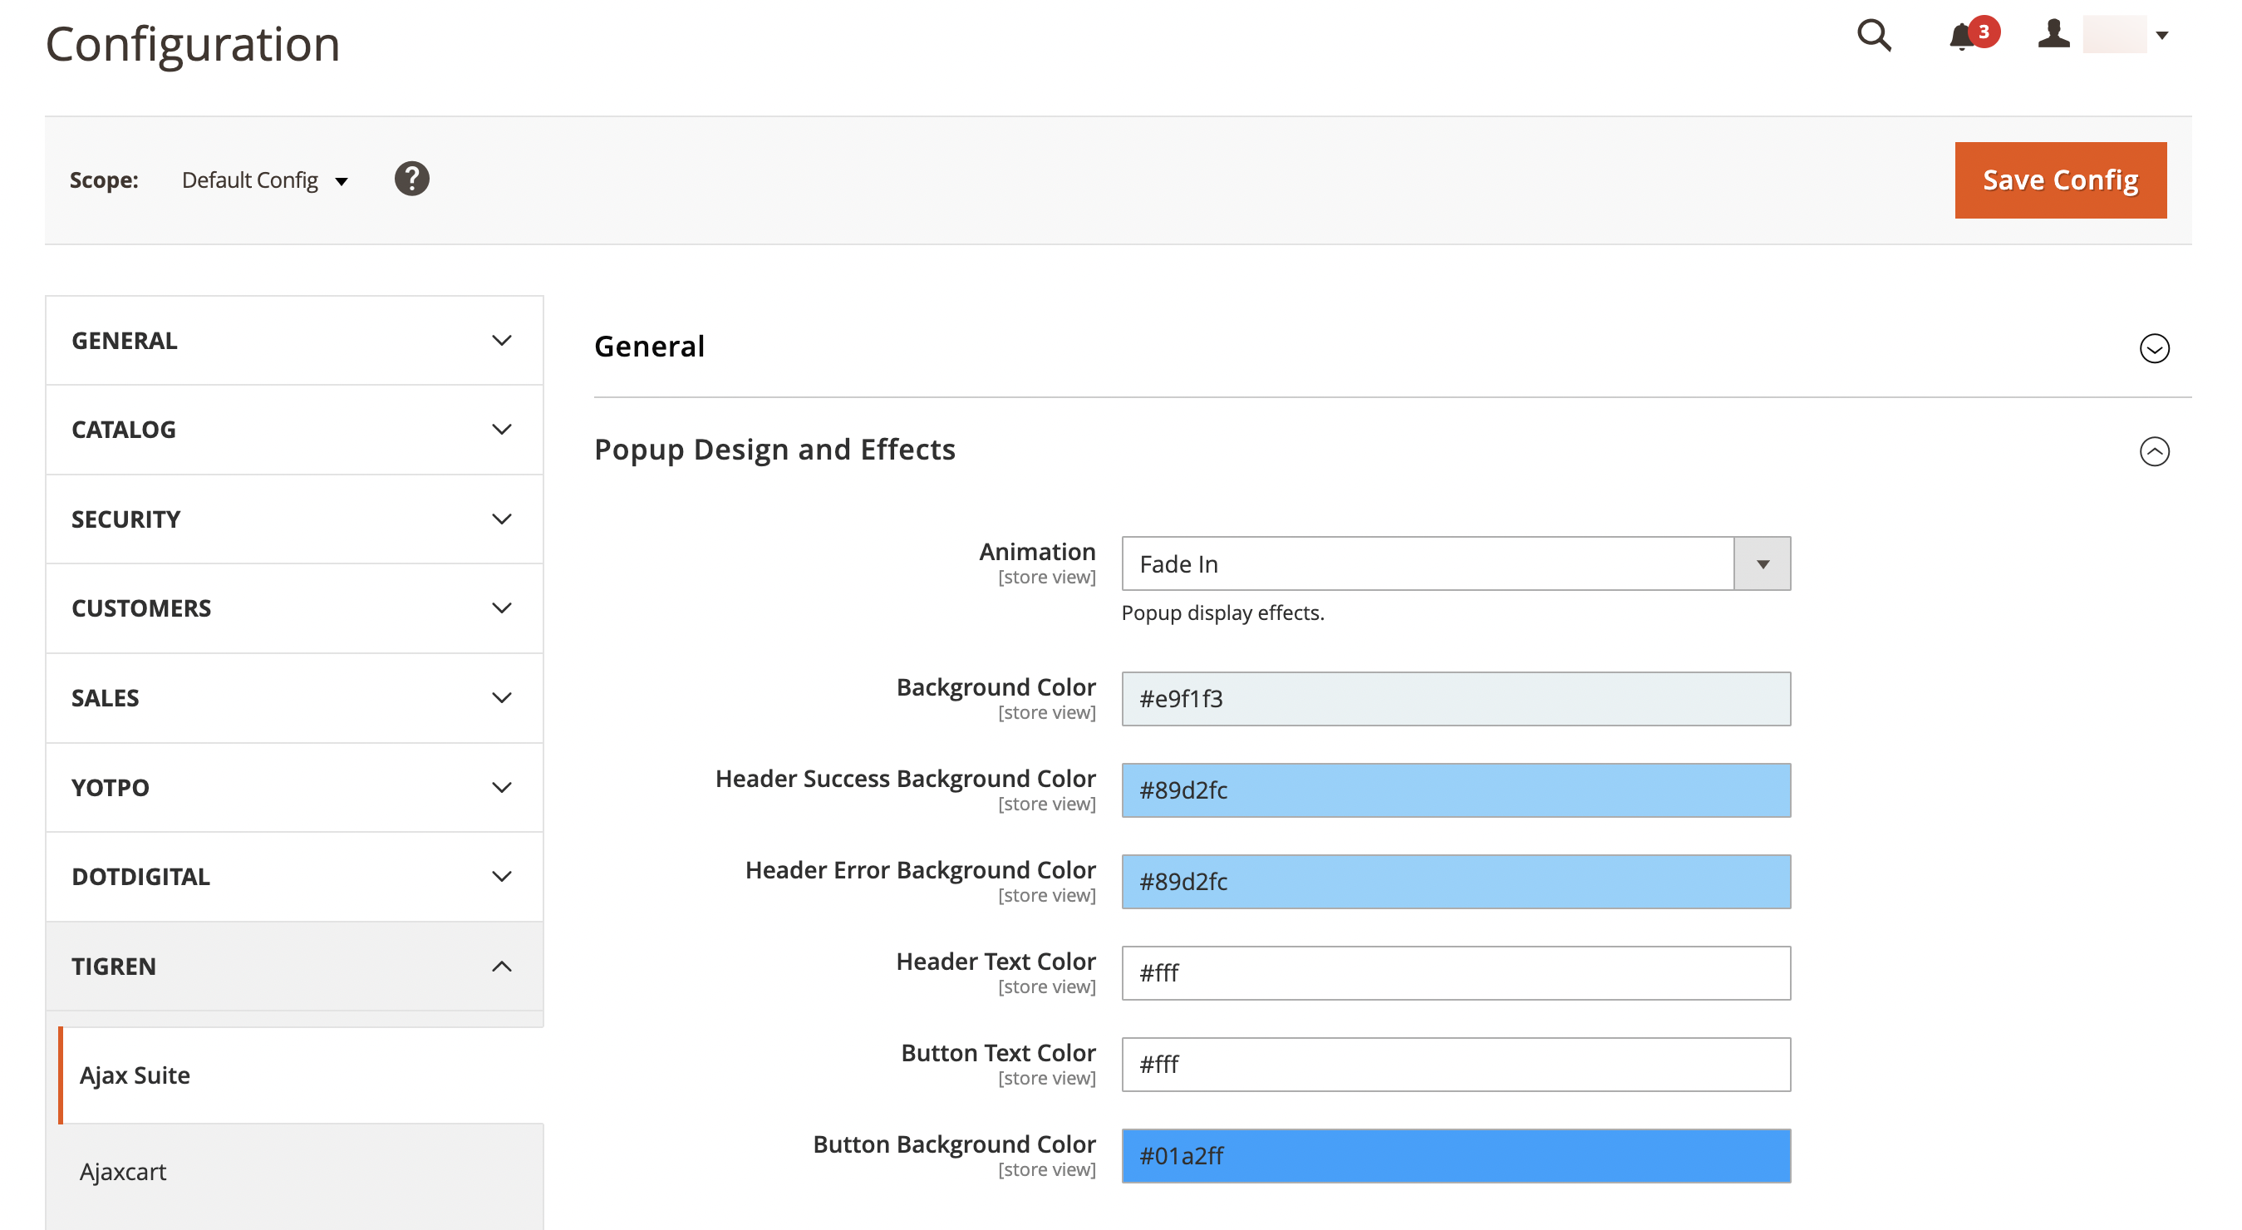
Task: Open the Default Config scope selector
Action: coord(263,180)
